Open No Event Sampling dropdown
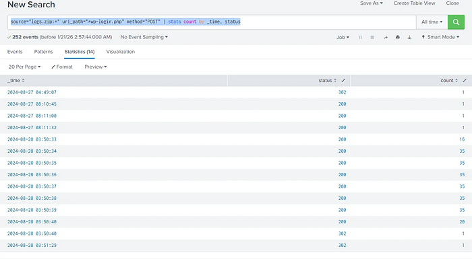The width and height of the screenshot is (472, 259). coord(144,37)
